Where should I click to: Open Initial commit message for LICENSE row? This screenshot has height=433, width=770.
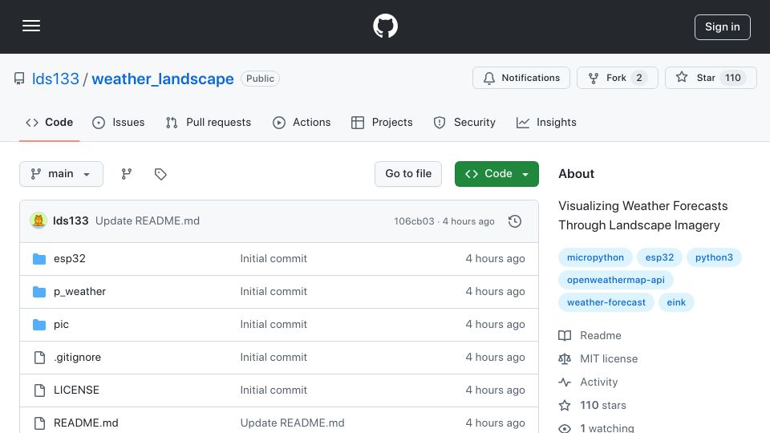[274, 391]
